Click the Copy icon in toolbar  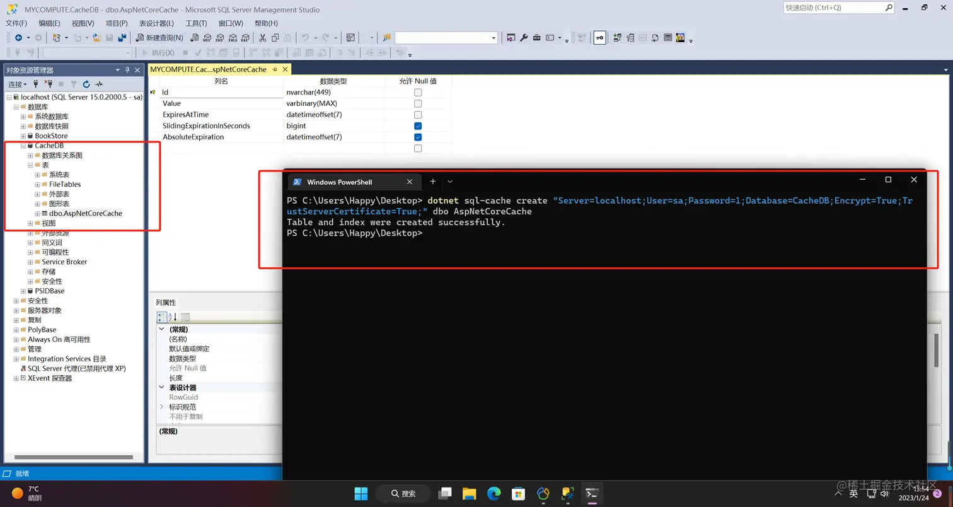[x=275, y=38]
